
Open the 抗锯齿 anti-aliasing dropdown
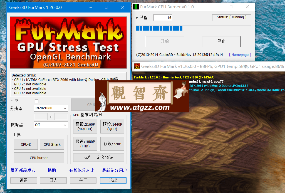click(x=51, y=125)
